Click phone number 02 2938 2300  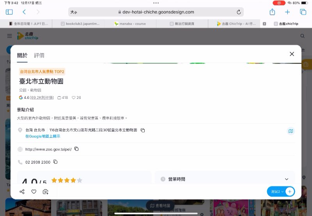[38, 162]
